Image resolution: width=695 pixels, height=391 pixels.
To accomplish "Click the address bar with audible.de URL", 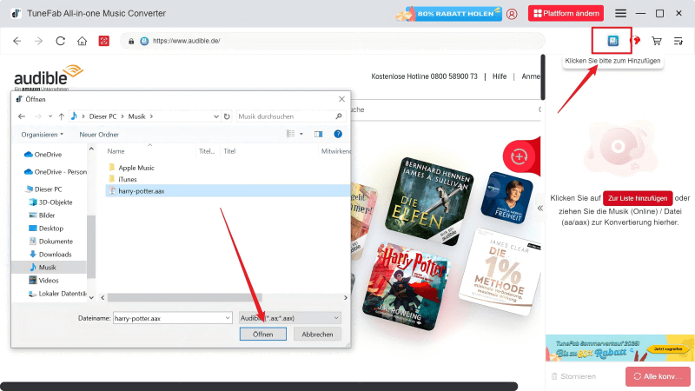I will coord(333,41).
